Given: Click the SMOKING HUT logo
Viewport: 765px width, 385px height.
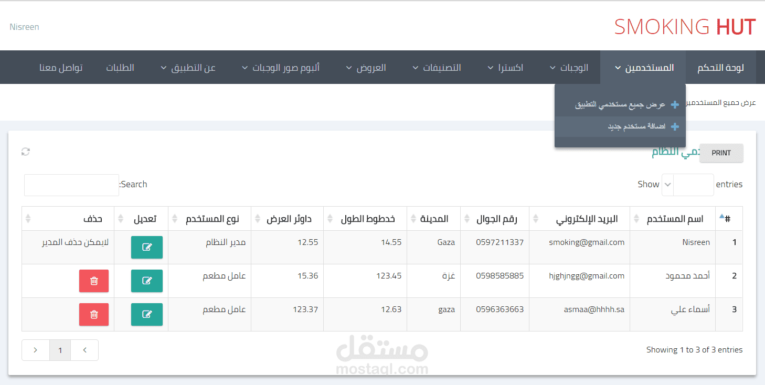Looking at the screenshot, I should pyautogui.click(x=685, y=27).
